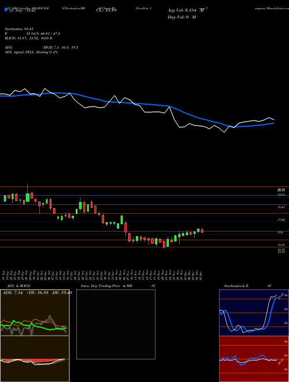Click the blue 12 Day SMA legend square
This screenshot has width=289, height=382.
pos(6,10)
